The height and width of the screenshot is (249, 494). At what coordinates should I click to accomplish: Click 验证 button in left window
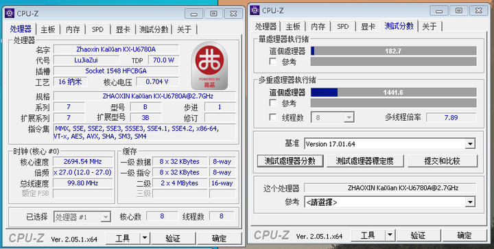coord(173,238)
